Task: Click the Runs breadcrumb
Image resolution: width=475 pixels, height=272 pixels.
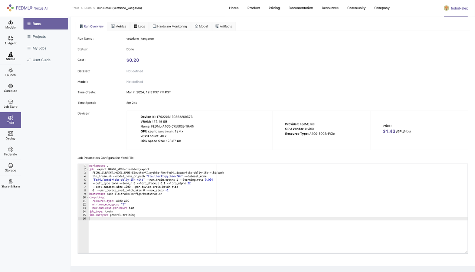Action: point(88,8)
